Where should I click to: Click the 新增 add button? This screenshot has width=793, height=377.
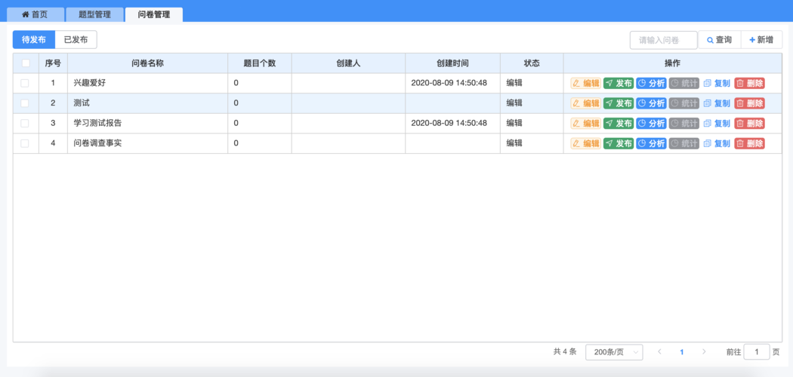point(761,40)
